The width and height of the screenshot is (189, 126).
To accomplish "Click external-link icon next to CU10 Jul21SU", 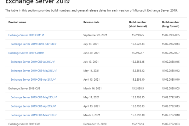I will pos(55,44).
